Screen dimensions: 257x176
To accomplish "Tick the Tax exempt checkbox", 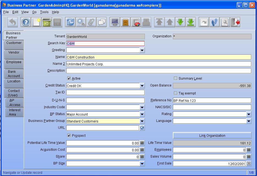I will tap(176, 93).
